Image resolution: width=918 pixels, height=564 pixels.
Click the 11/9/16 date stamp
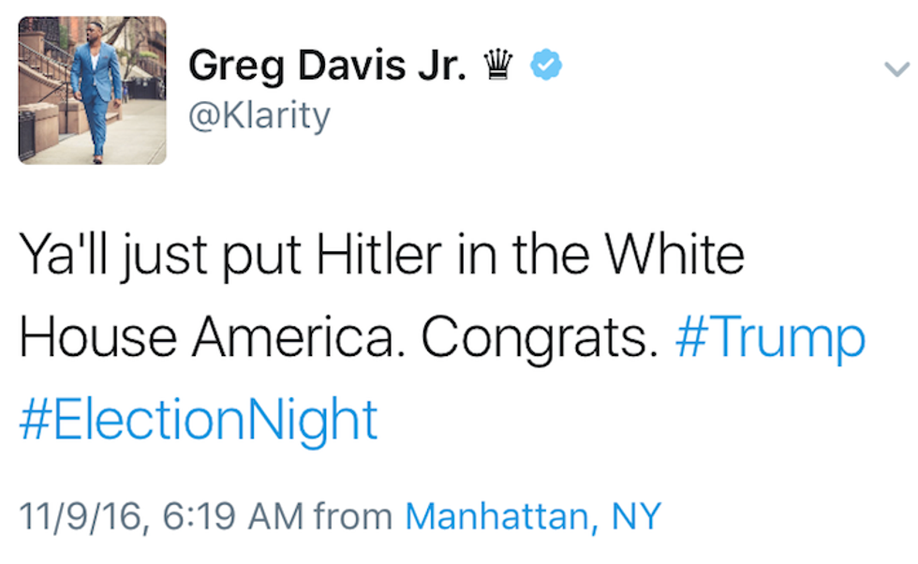[80, 514]
